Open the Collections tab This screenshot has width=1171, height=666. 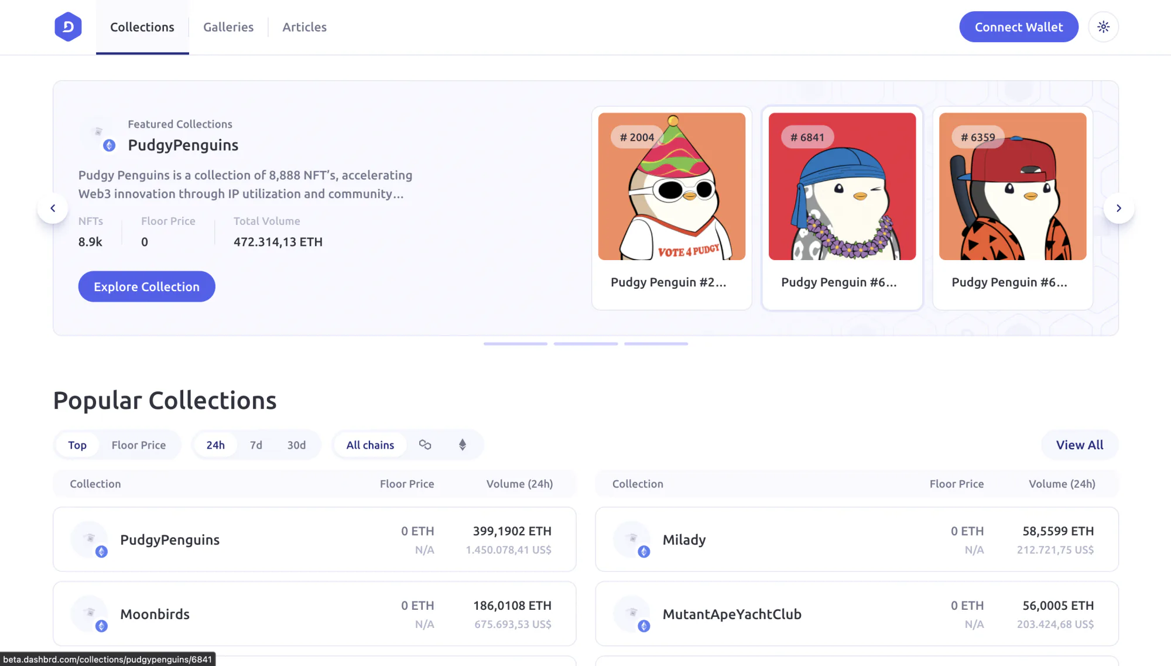point(142,27)
